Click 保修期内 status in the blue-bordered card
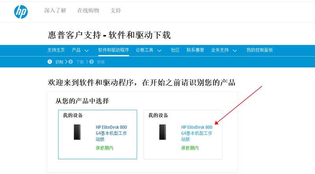The image size is (315, 174). click(104, 148)
